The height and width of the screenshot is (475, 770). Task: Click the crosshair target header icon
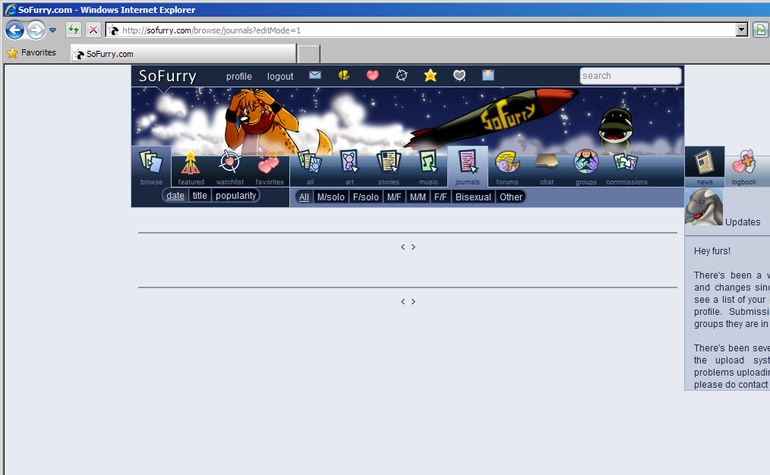[402, 75]
